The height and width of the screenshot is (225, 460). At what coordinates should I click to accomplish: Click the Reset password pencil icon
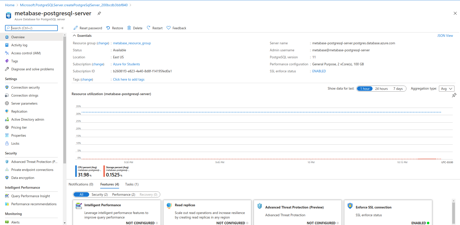[76, 28]
